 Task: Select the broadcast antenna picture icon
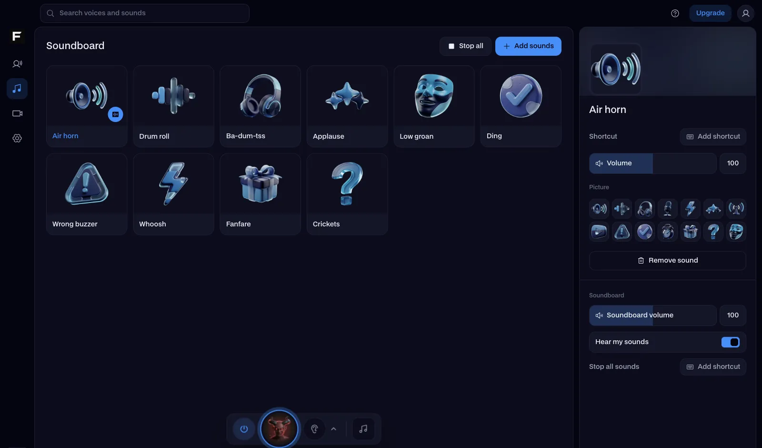click(736, 209)
